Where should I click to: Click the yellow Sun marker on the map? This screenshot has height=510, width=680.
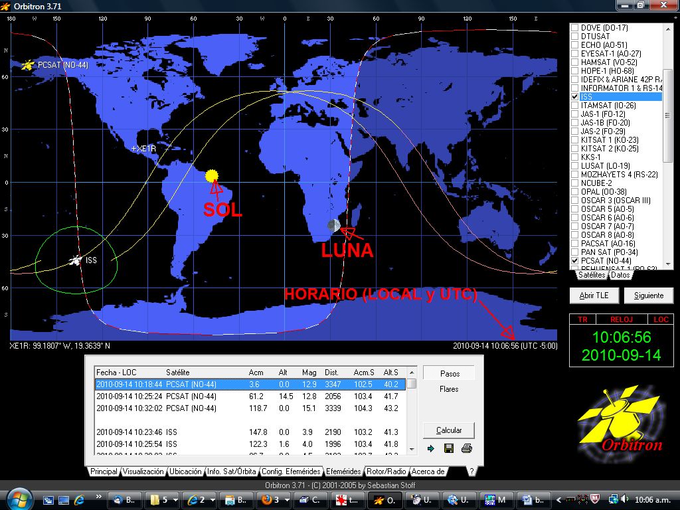tap(212, 175)
